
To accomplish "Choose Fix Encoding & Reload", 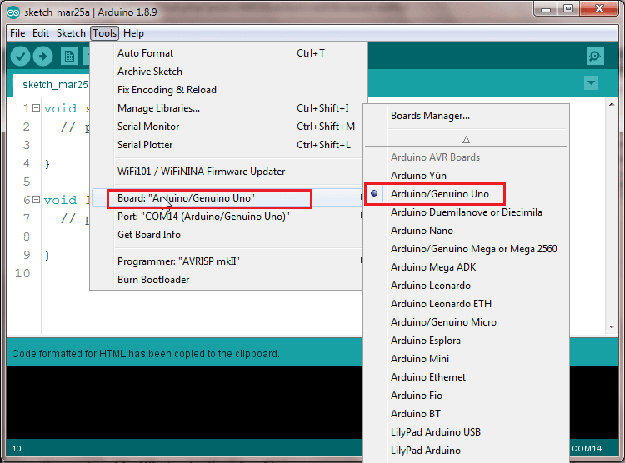I will click(x=228, y=90).
